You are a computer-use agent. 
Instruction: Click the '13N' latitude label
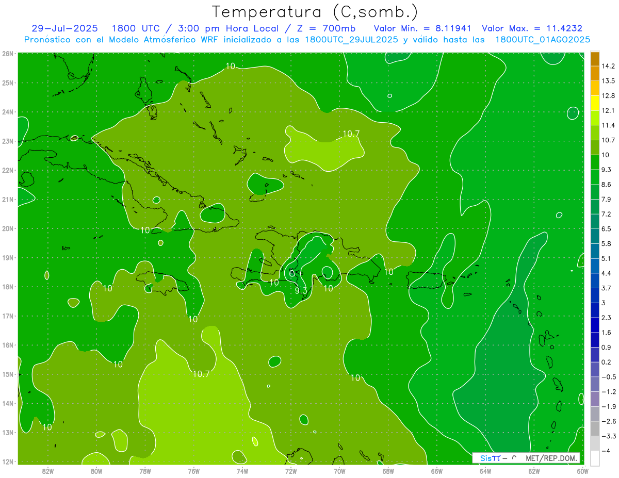click(8, 433)
